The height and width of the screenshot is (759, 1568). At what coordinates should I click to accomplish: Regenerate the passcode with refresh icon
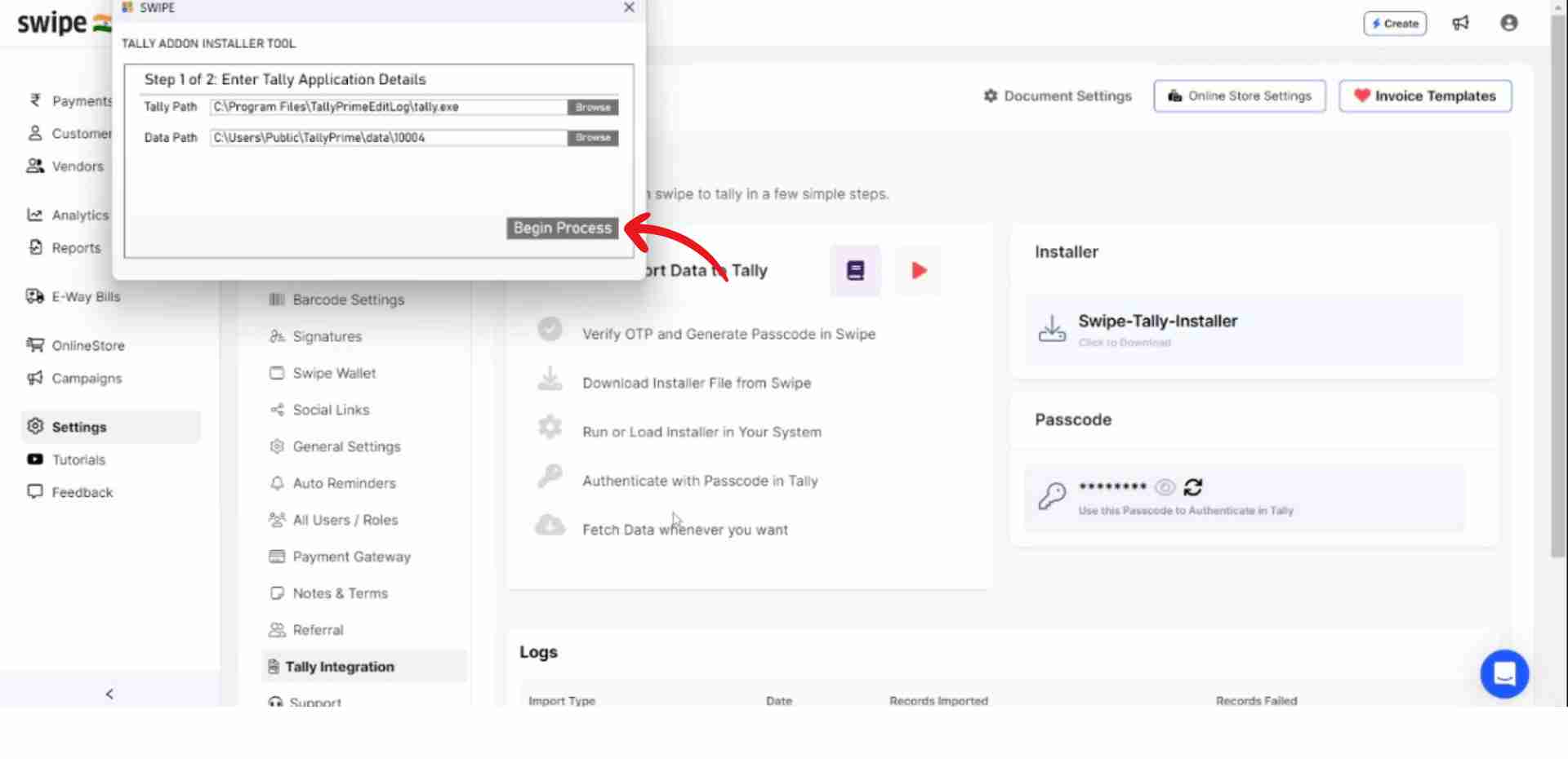[x=1193, y=487]
